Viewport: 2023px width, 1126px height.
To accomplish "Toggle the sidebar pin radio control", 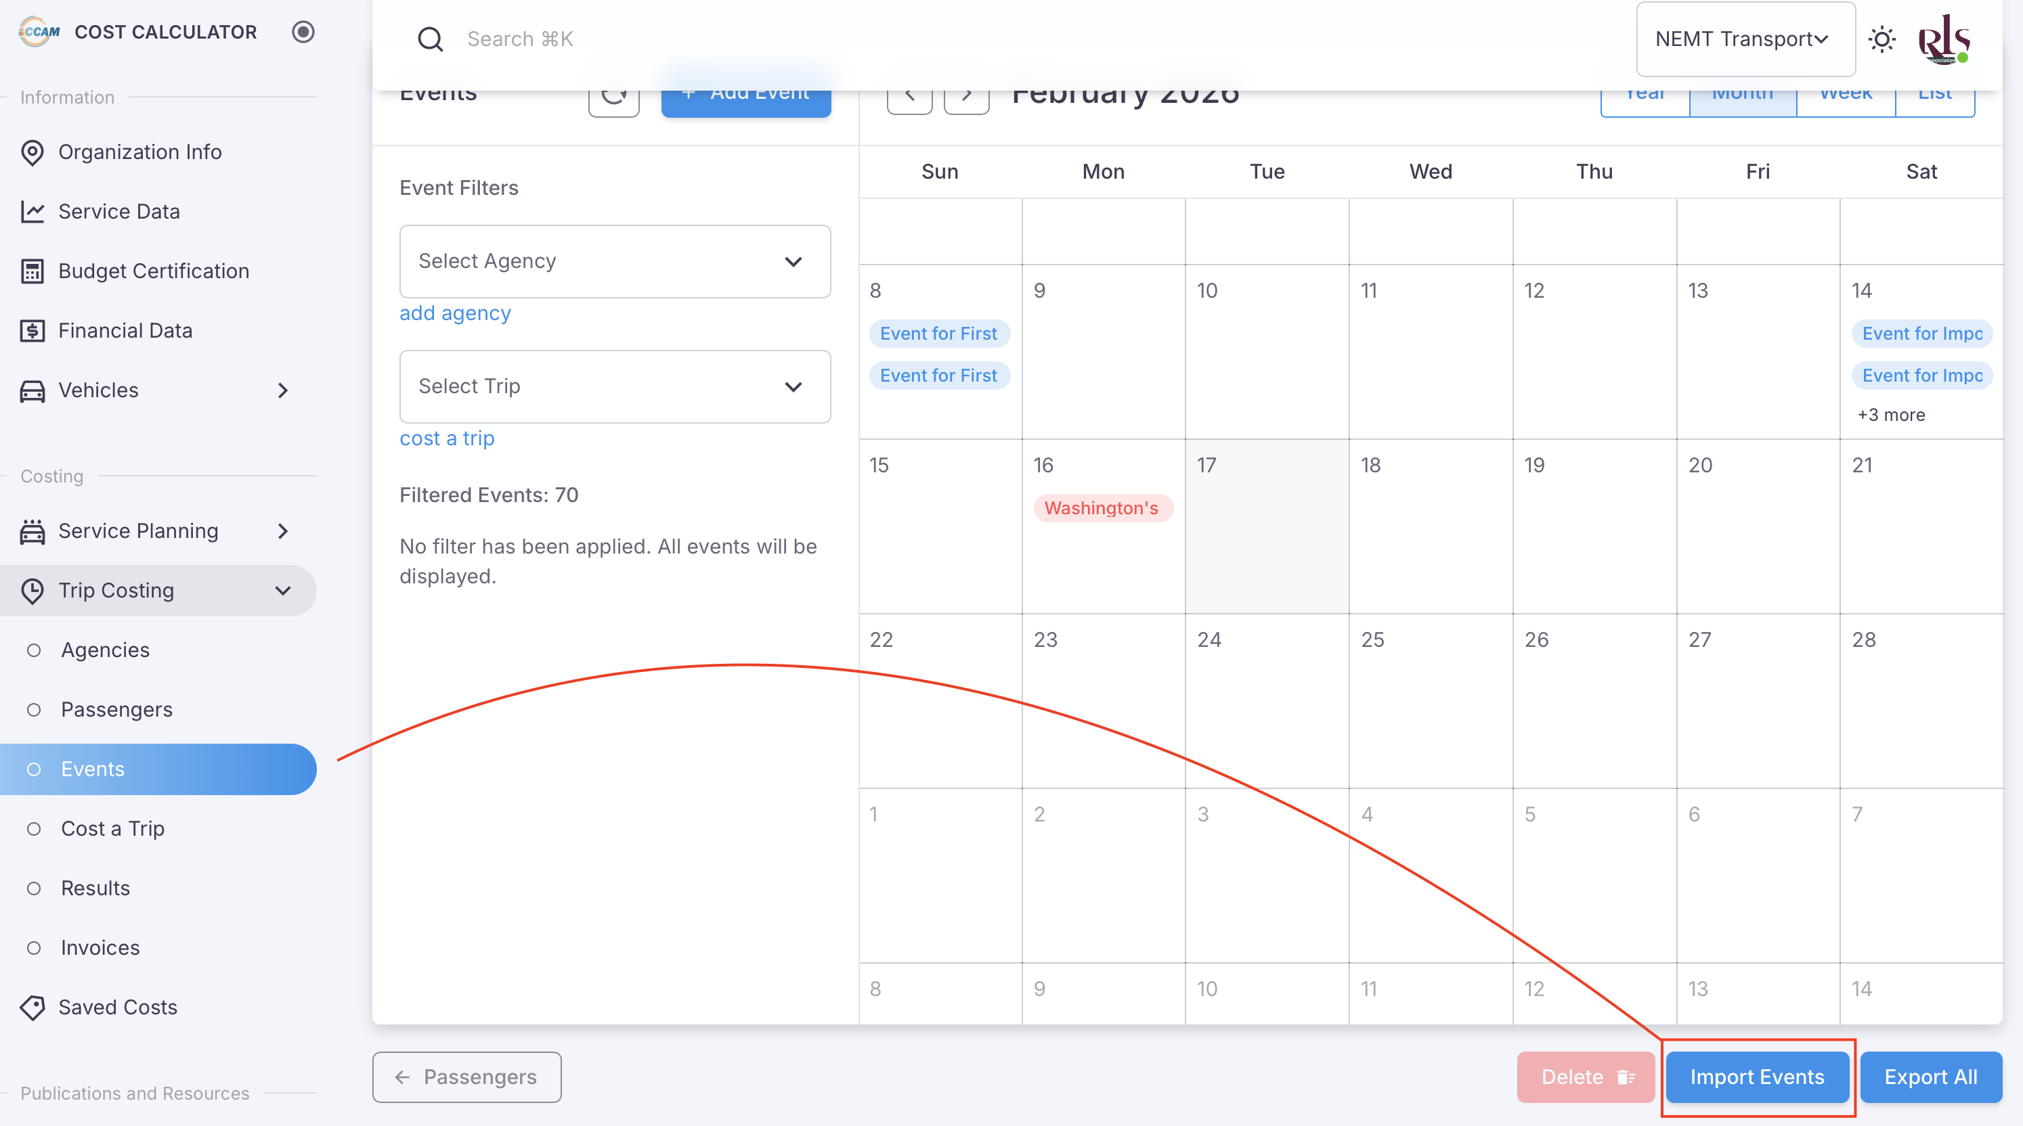I will point(303,32).
